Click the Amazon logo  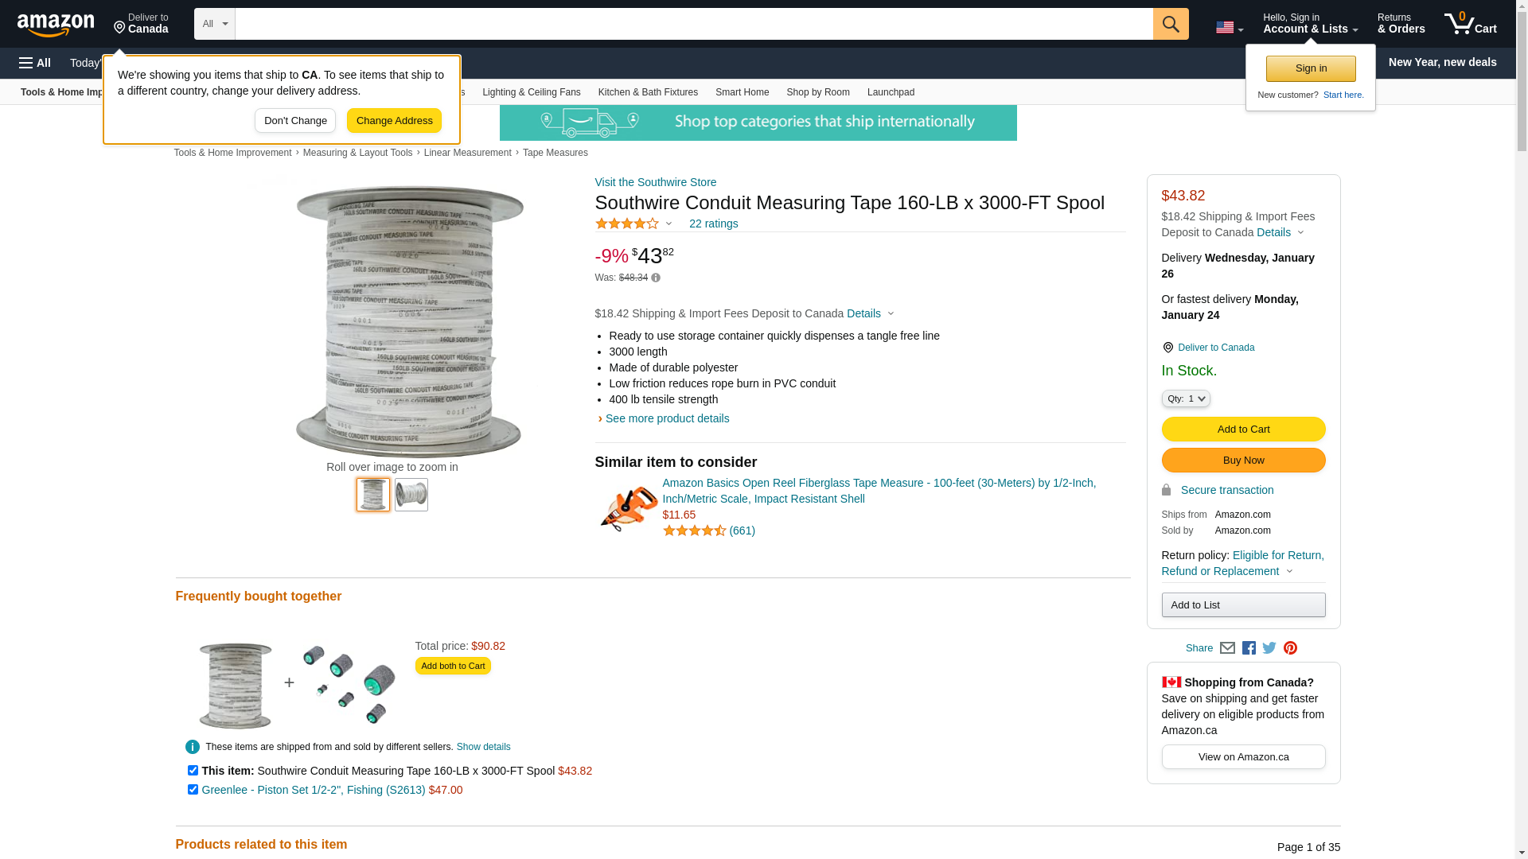(x=56, y=25)
